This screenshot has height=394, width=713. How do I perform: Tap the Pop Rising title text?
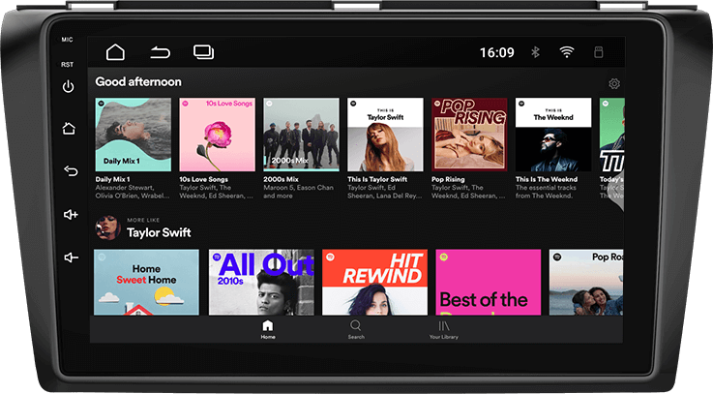click(x=448, y=179)
